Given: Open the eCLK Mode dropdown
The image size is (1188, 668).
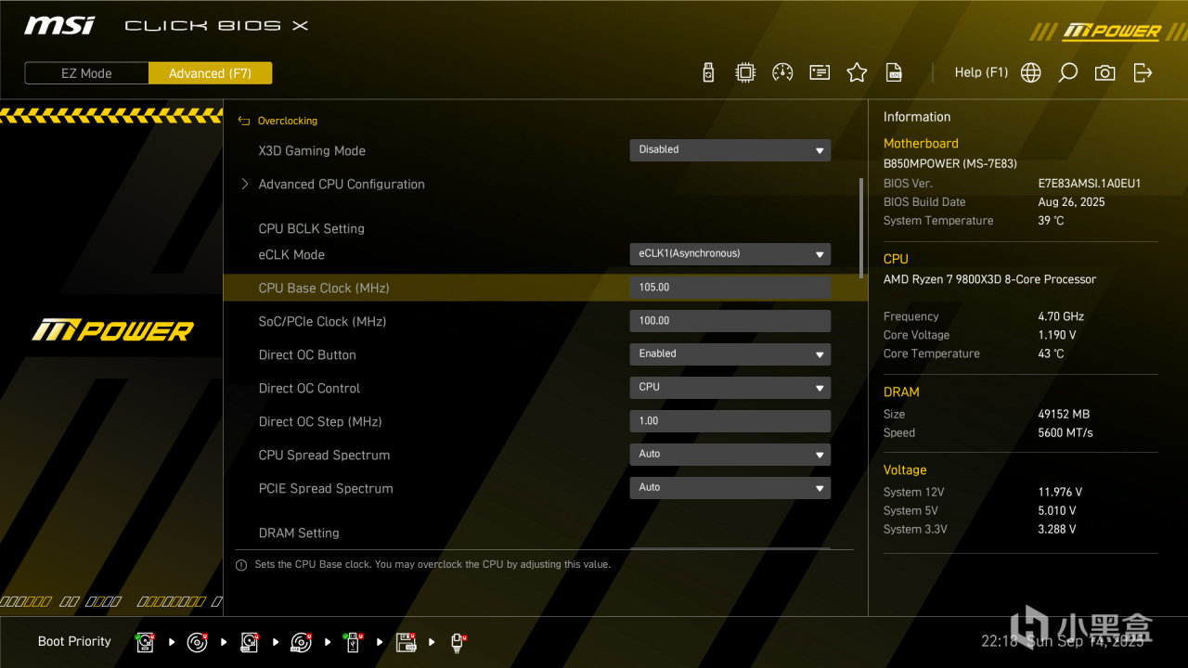Looking at the screenshot, I should pos(730,253).
